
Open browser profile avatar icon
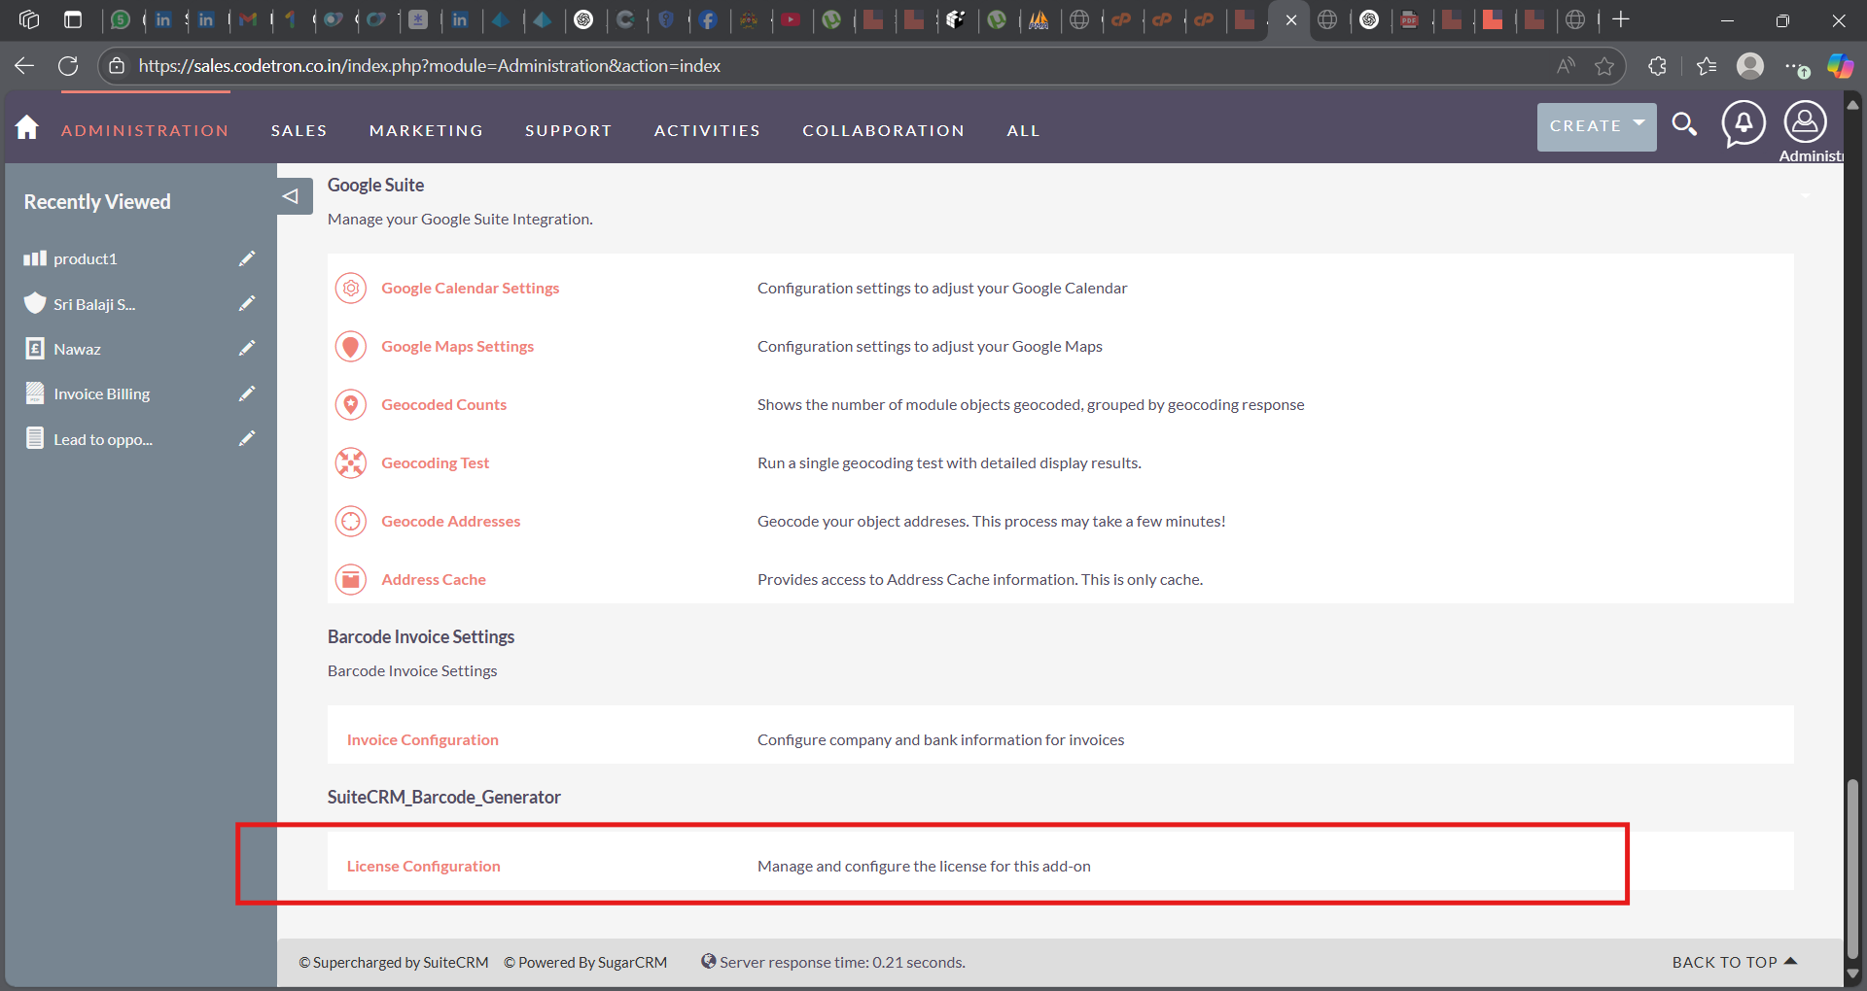click(1750, 66)
